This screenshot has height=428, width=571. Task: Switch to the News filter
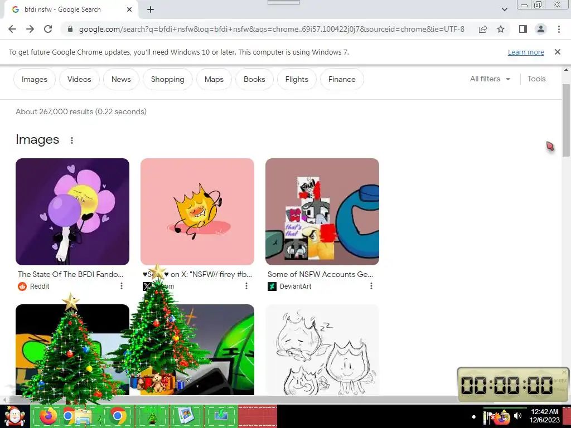click(x=121, y=79)
